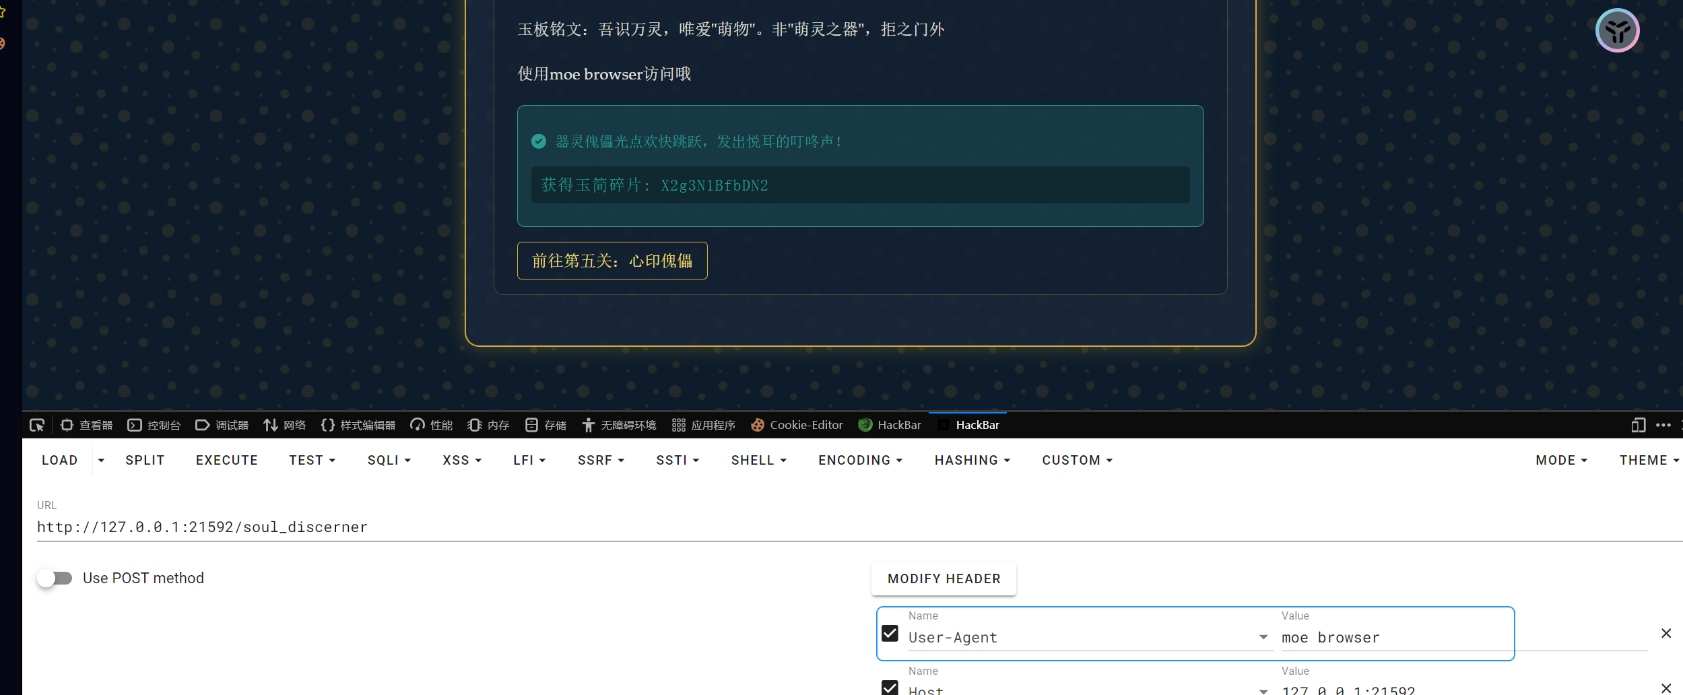The height and width of the screenshot is (695, 1683).
Task: Open the Style Editor (样式编辑器) tab
Action: (358, 425)
